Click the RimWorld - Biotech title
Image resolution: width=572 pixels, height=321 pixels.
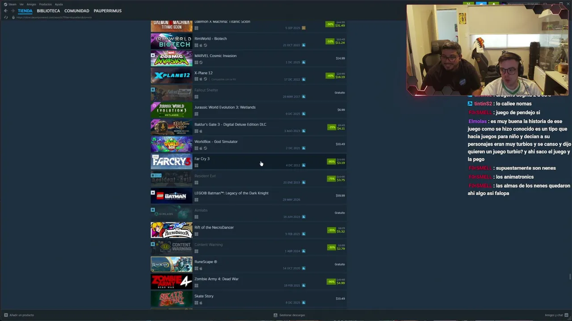pos(210,39)
